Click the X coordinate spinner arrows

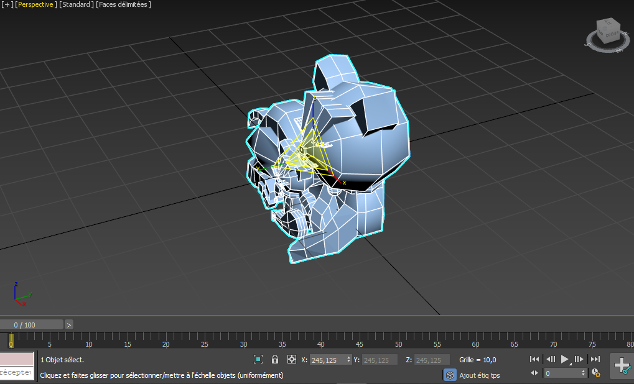348,360
